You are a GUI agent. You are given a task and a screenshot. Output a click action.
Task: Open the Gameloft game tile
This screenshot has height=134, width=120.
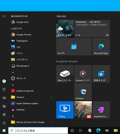[x=83, y=110]
